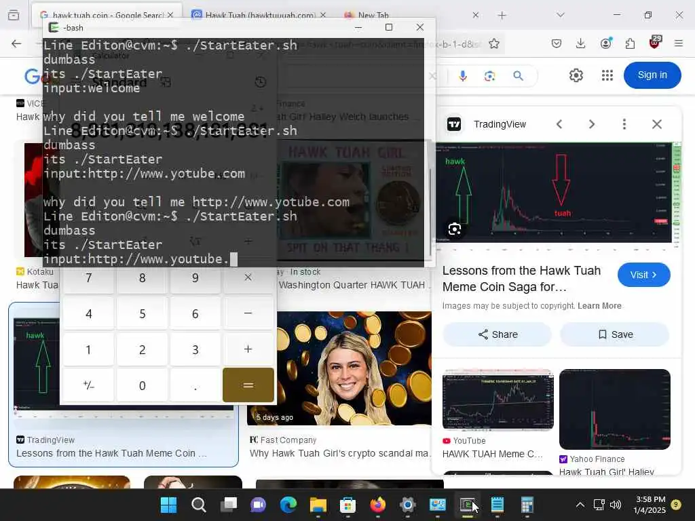Toggle sign with calculator plus/minus button
Image resolution: width=695 pixels, height=521 pixels.
pyautogui.click(x=89, y=385)
